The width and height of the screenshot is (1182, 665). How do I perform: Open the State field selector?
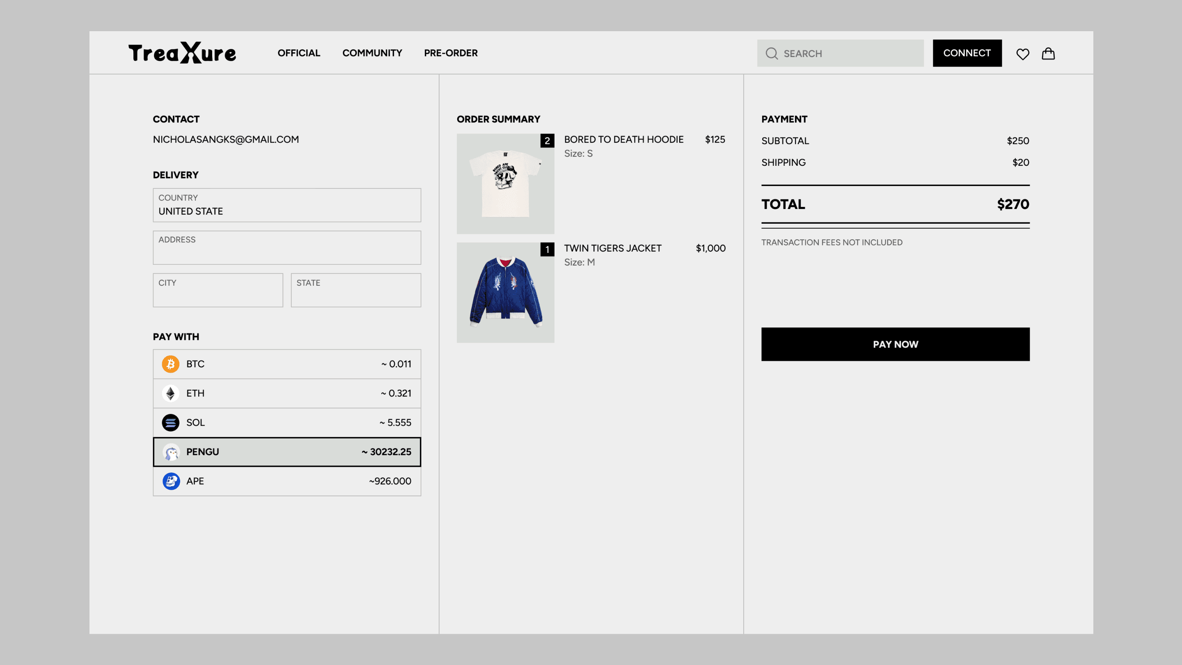(x=355, y=290)
